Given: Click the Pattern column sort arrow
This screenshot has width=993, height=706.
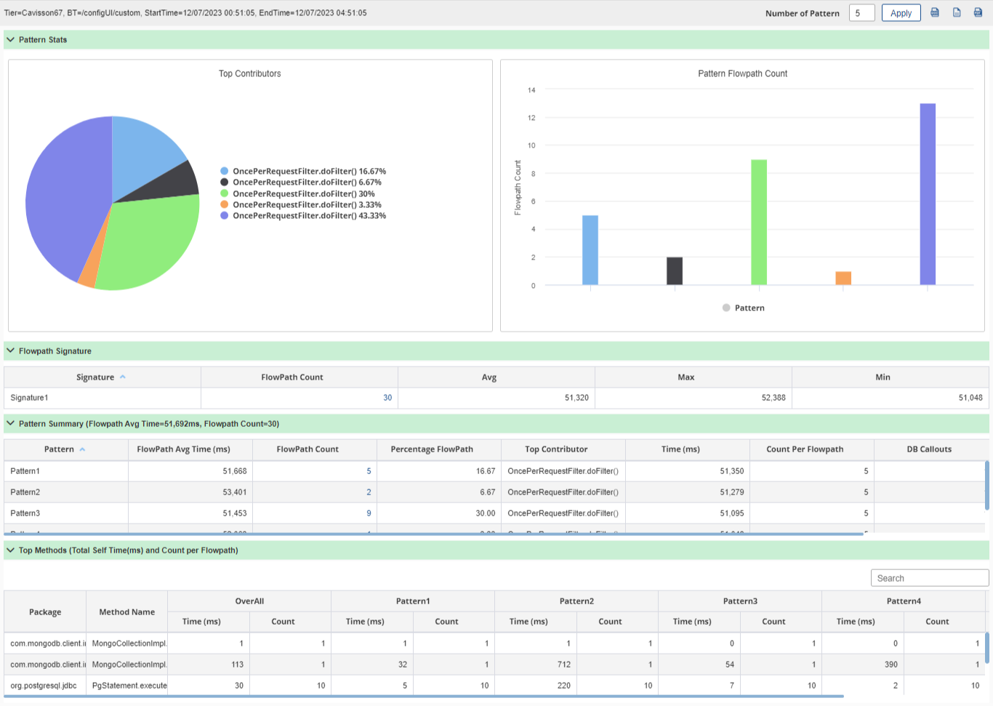Looking at the screenshot, I should click(x=82, y=449).
